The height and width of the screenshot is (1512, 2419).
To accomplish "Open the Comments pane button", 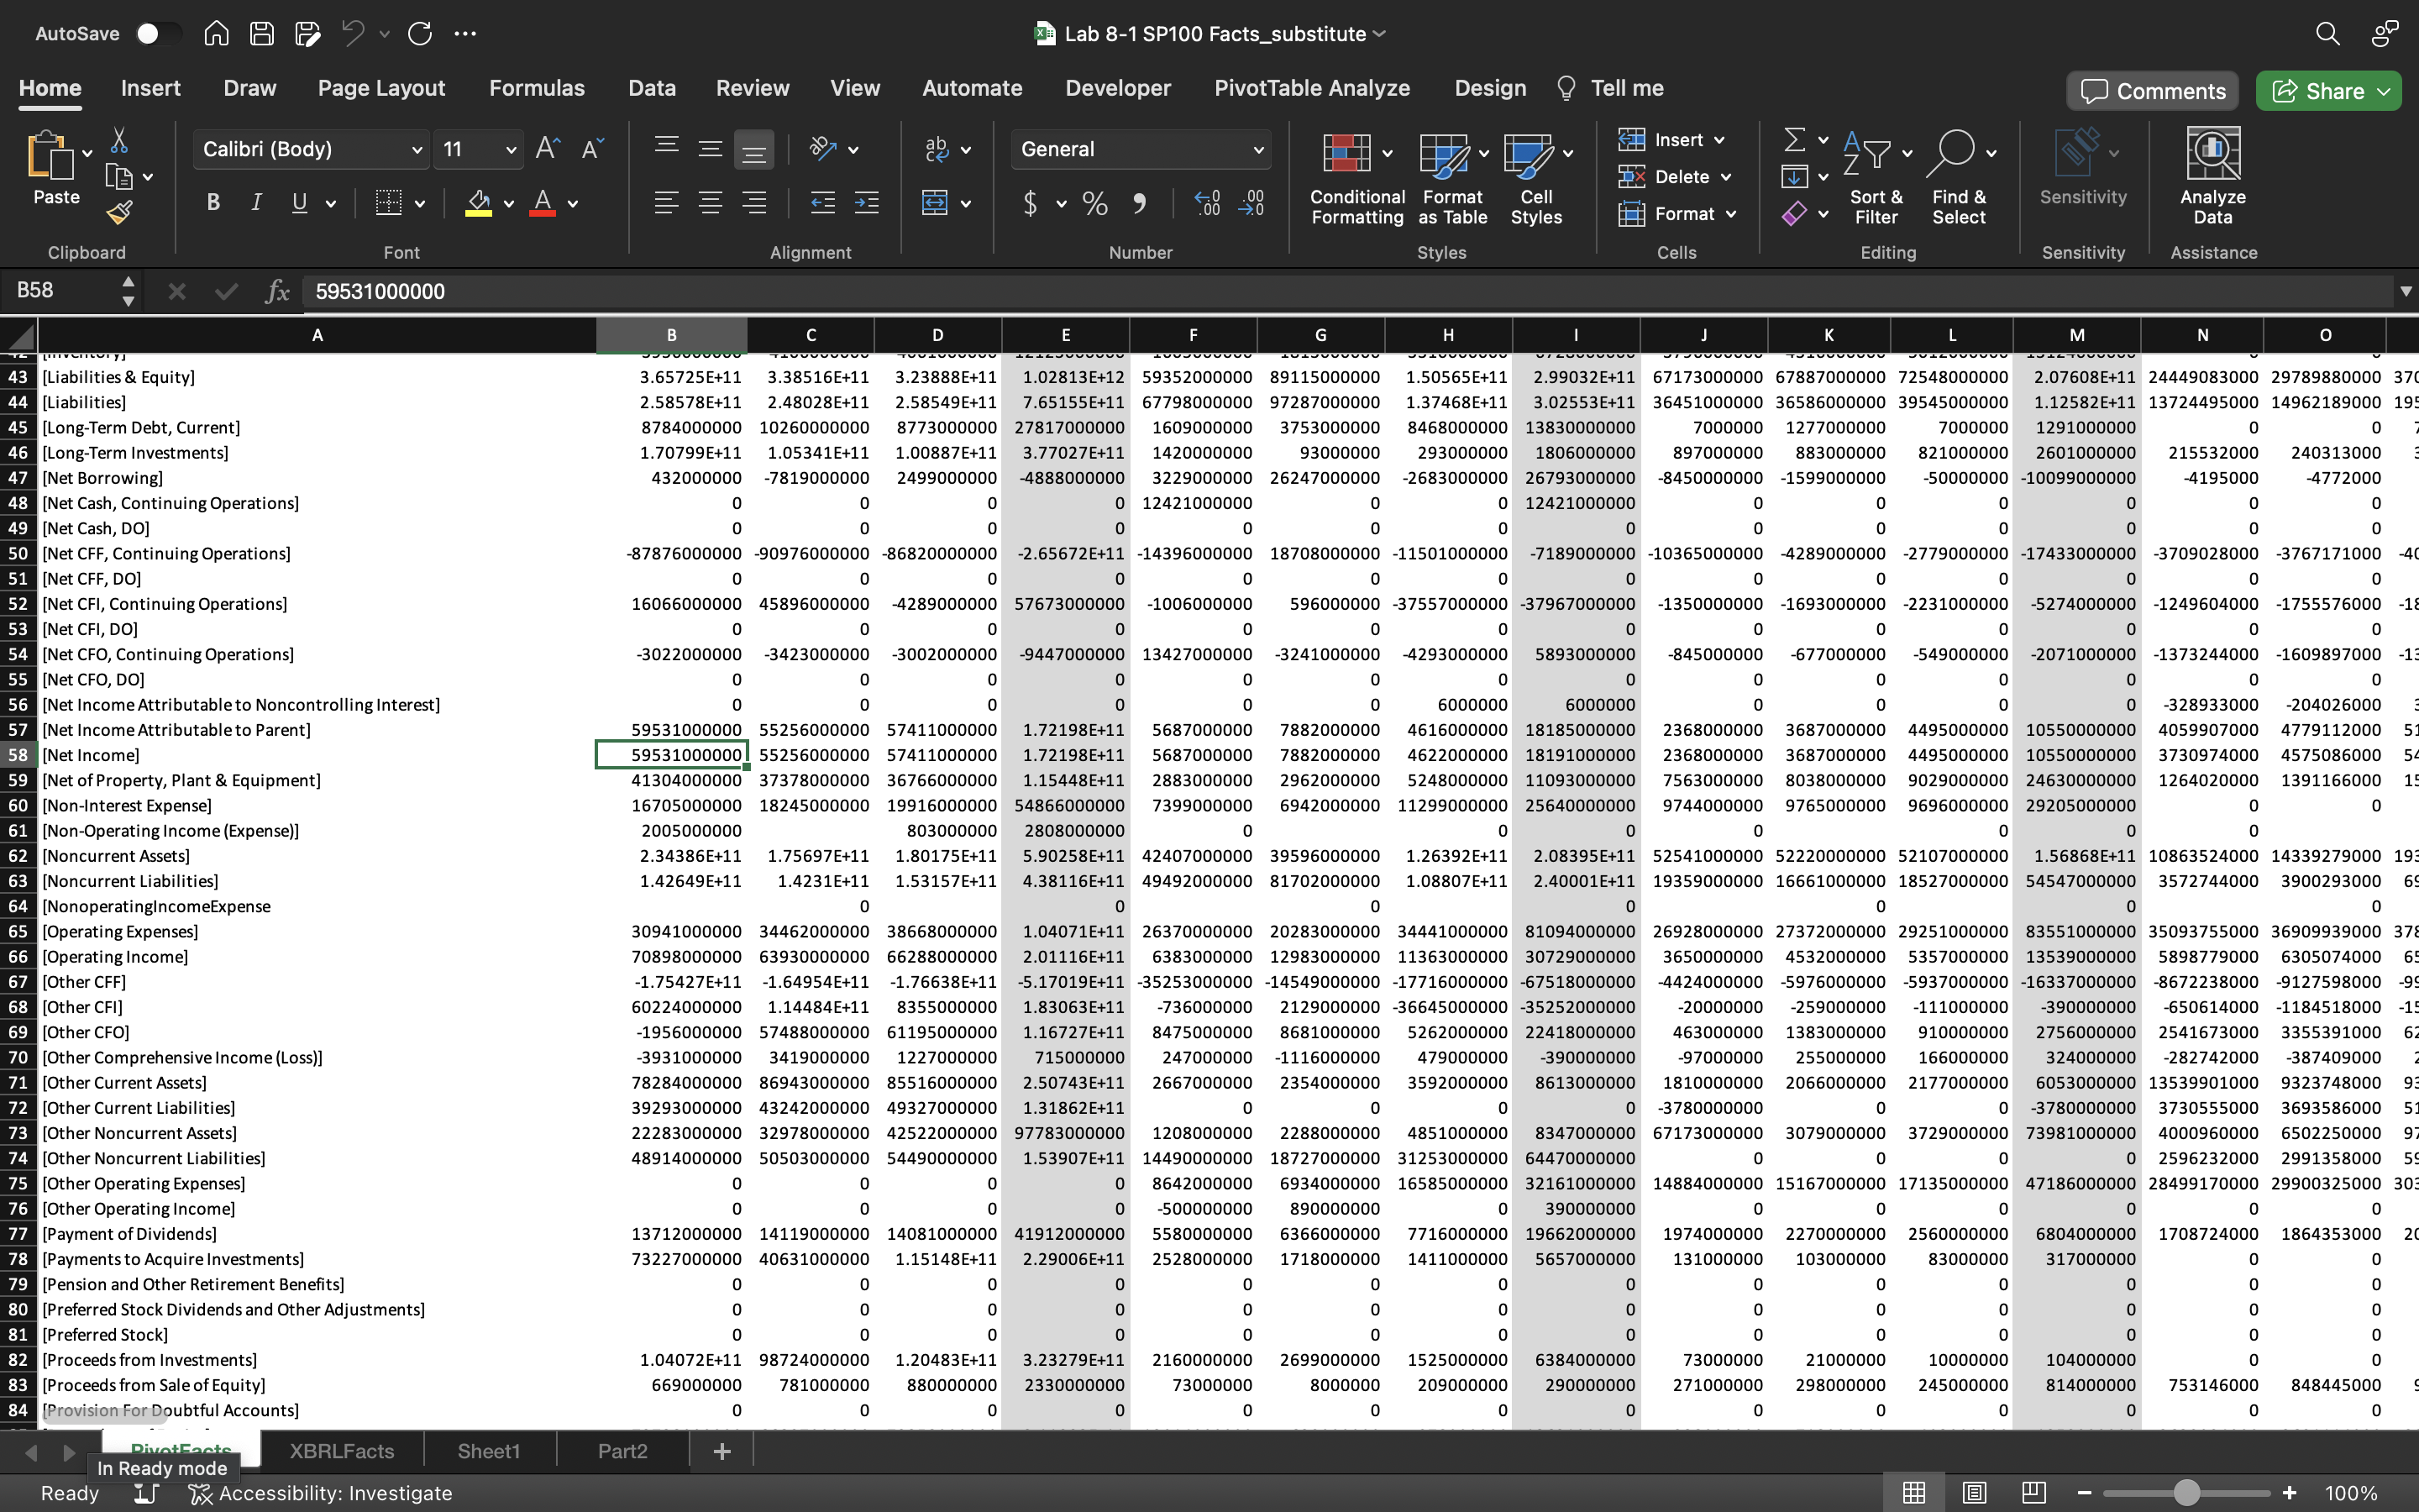I will click(2152, 91).
